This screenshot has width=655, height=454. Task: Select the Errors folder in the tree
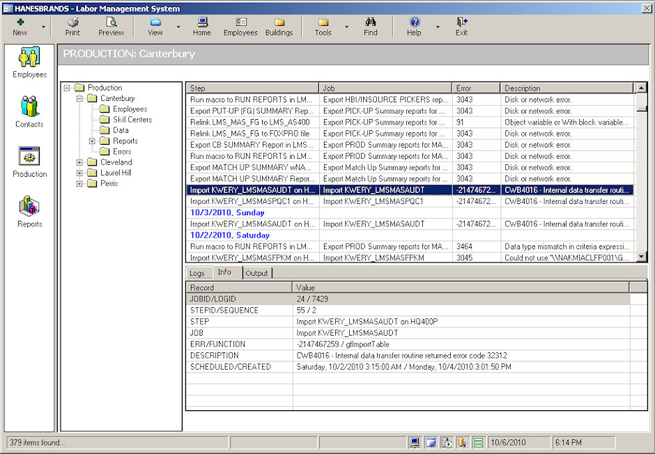(116, 152)
